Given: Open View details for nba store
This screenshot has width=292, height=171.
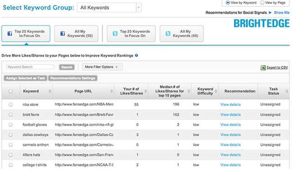Looking at the screenshot, I should tap(230, 104).
